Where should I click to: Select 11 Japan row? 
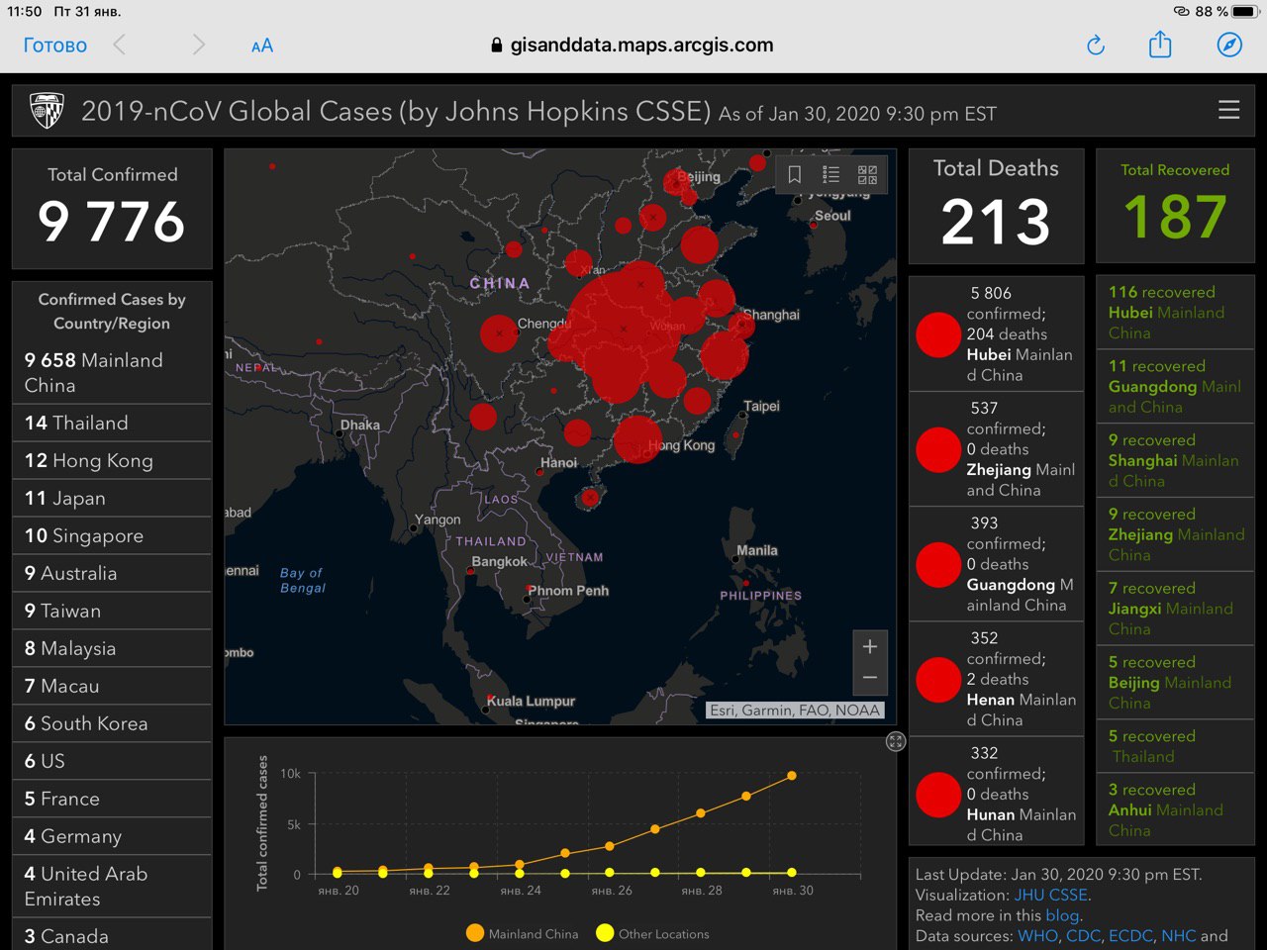click(x=112, y=498)
